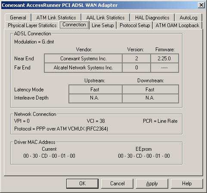Viewport: 207px width, 193px height.
Task: Click the Downstream Fast latency cell
Action: [x=150, y=90]
